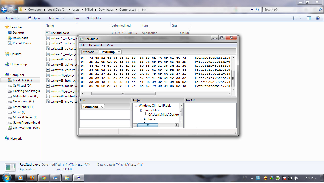Switch to the Welcome tab
Image resolution: width=324 pixels, height=183 pixels.
(x=89, y=52)
